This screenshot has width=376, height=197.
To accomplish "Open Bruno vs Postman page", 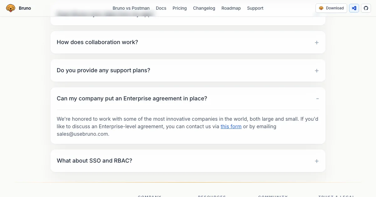I will click(131, 8).
